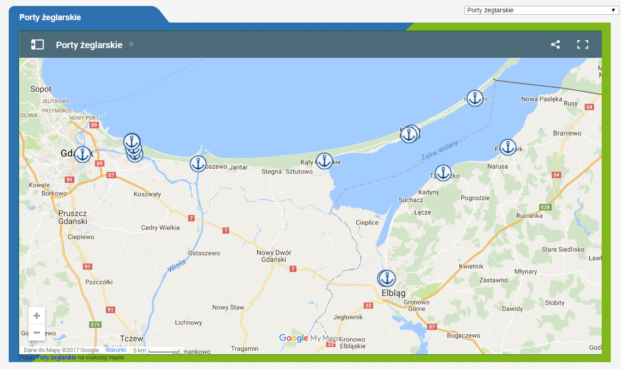Viewport: 621px width, 369px height.
Task: Click the map scale 5 km indicator
Action: click(157, 351)
